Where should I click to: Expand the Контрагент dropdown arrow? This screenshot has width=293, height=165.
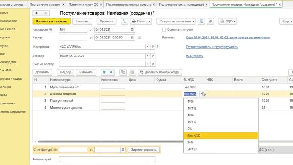147,47
